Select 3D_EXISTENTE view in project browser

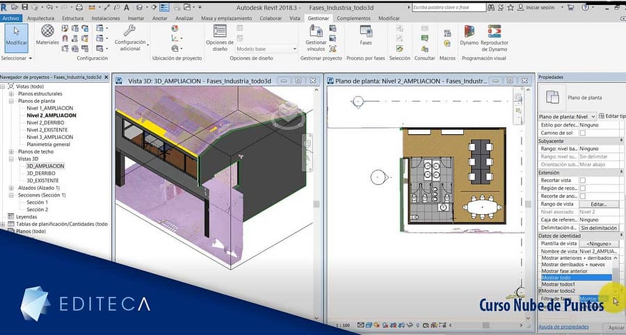[x=42, y=181]
